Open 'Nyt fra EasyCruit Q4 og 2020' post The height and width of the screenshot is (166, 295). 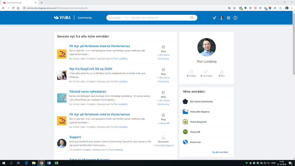click(90, 69)
